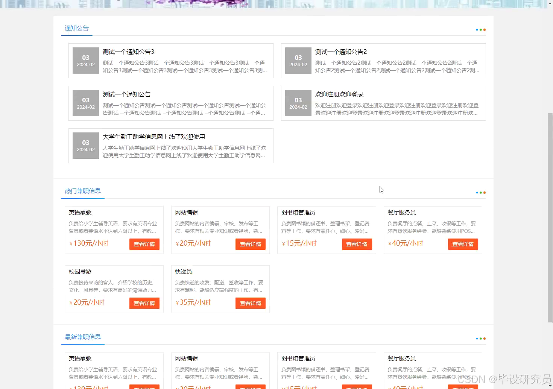Screen dimensions: 553x389
Task: Open latest jobs title 网站编辑
Action: coord(187,359)
